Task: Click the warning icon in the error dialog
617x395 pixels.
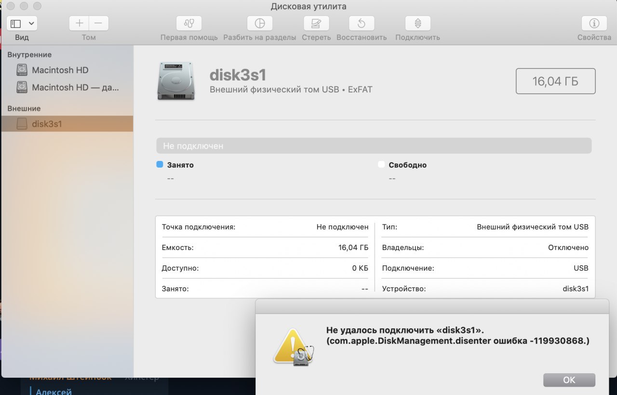Action: coord(293,347)
